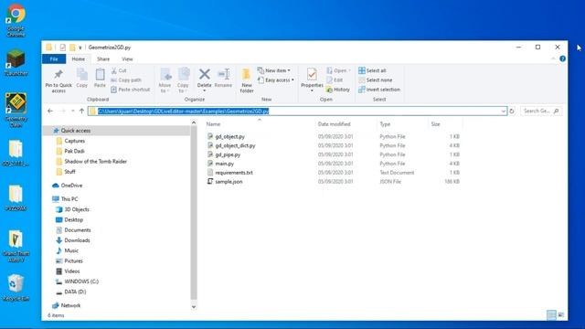
Task: Select Quick access in navigation pane
Action: point(75,131)
